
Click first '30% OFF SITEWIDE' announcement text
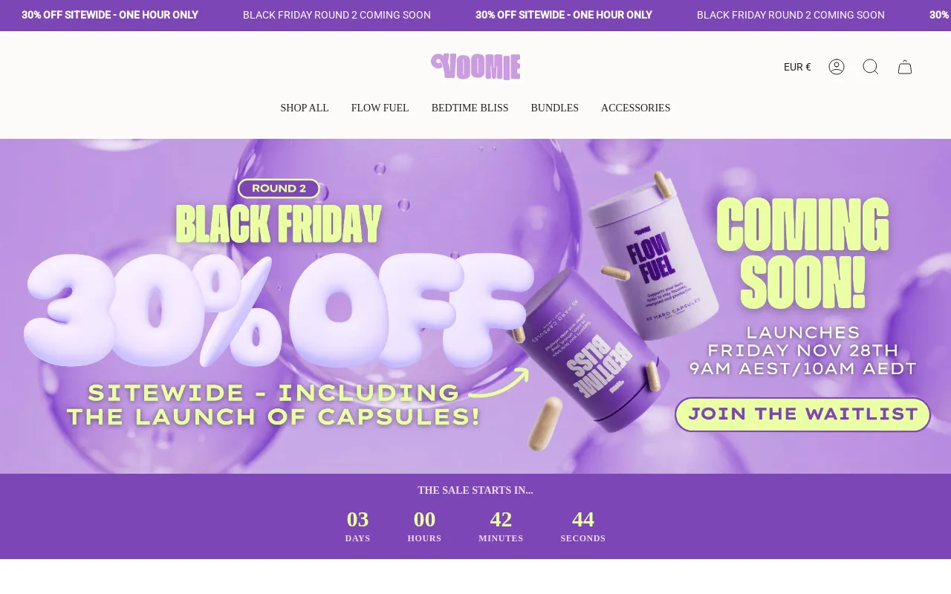click(110, 15)
